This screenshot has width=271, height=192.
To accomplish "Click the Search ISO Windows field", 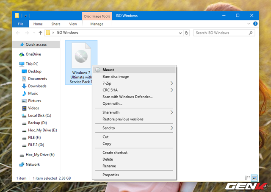I will click(224, 33).
